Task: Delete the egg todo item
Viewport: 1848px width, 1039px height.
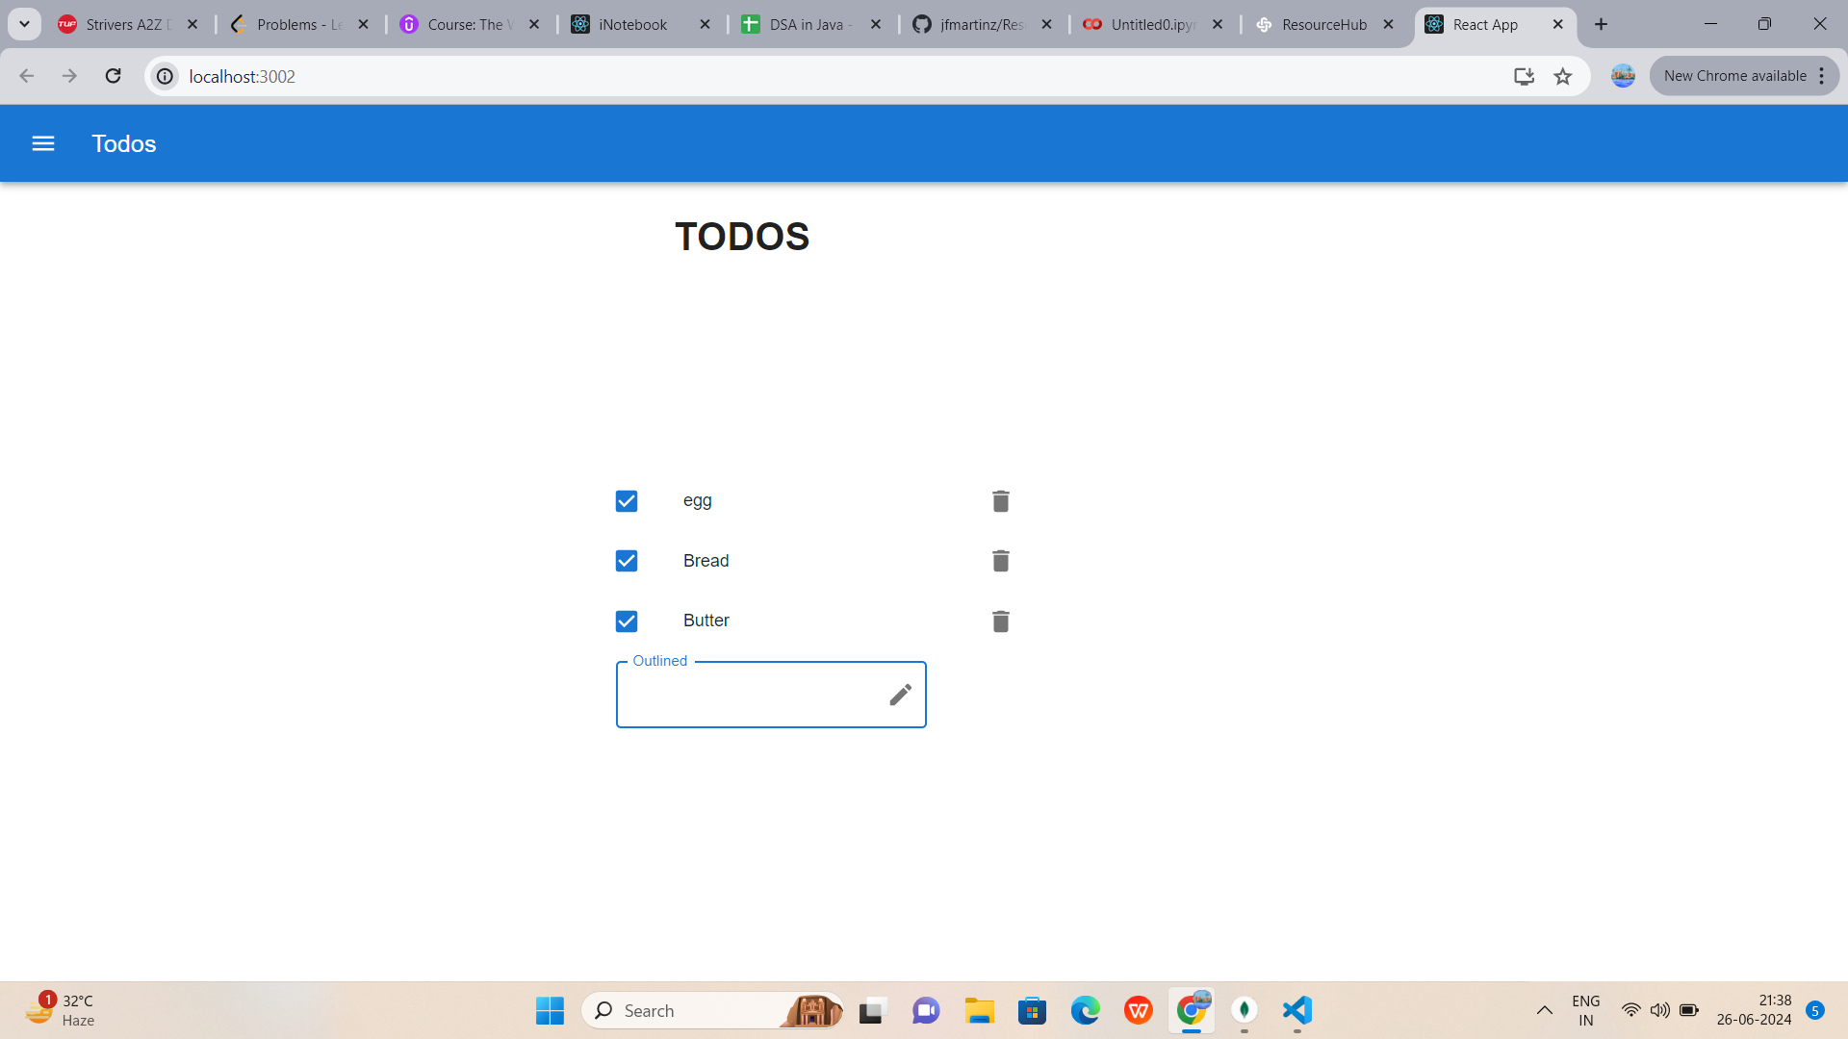Action: tap(1000, 501)
